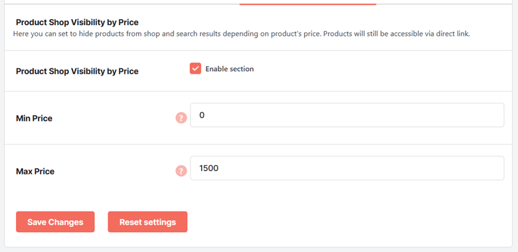
Task: Click the "search results" text in description
Action: coord(198,34)
